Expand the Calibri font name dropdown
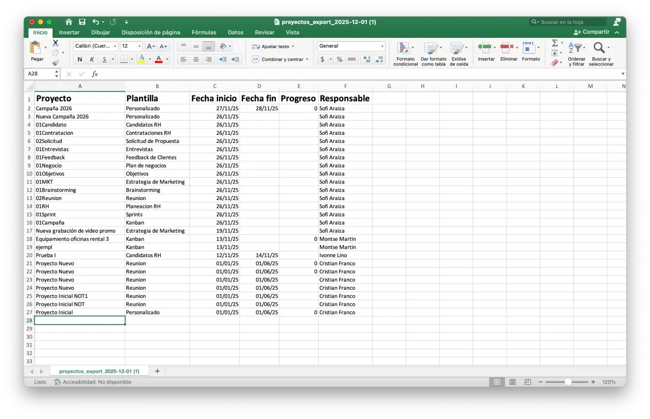This screenshot has width=650, height=419. coord(114,46)
